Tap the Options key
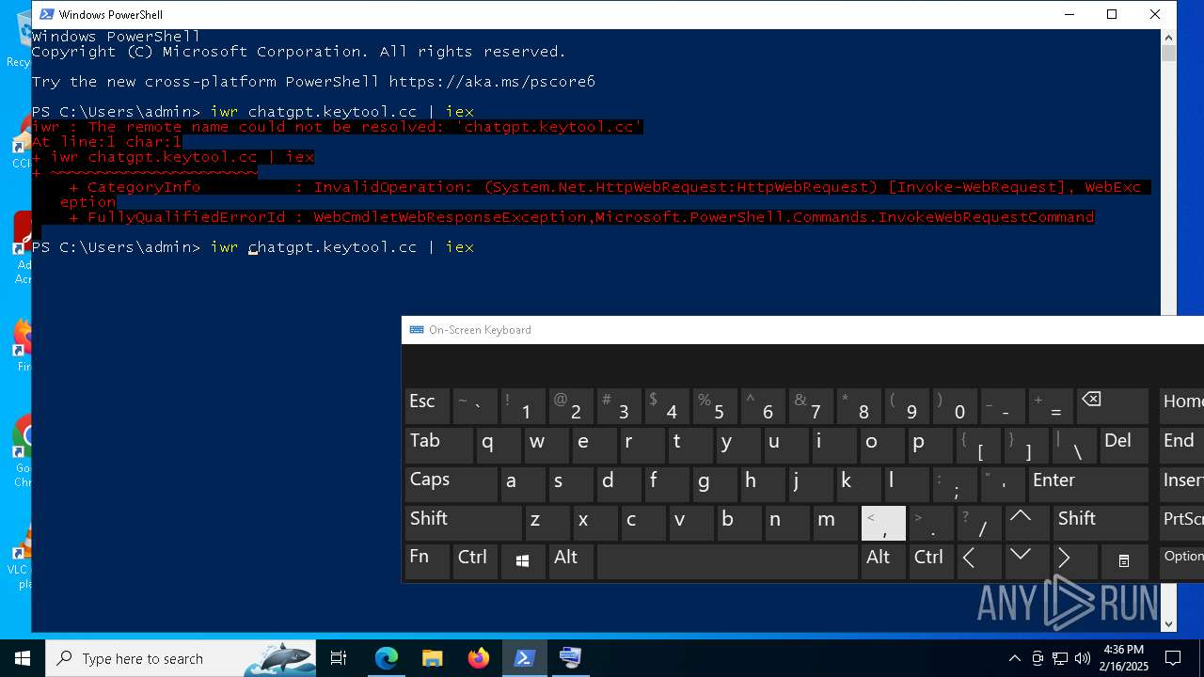1204x677 pixels. coord(1181,560)
